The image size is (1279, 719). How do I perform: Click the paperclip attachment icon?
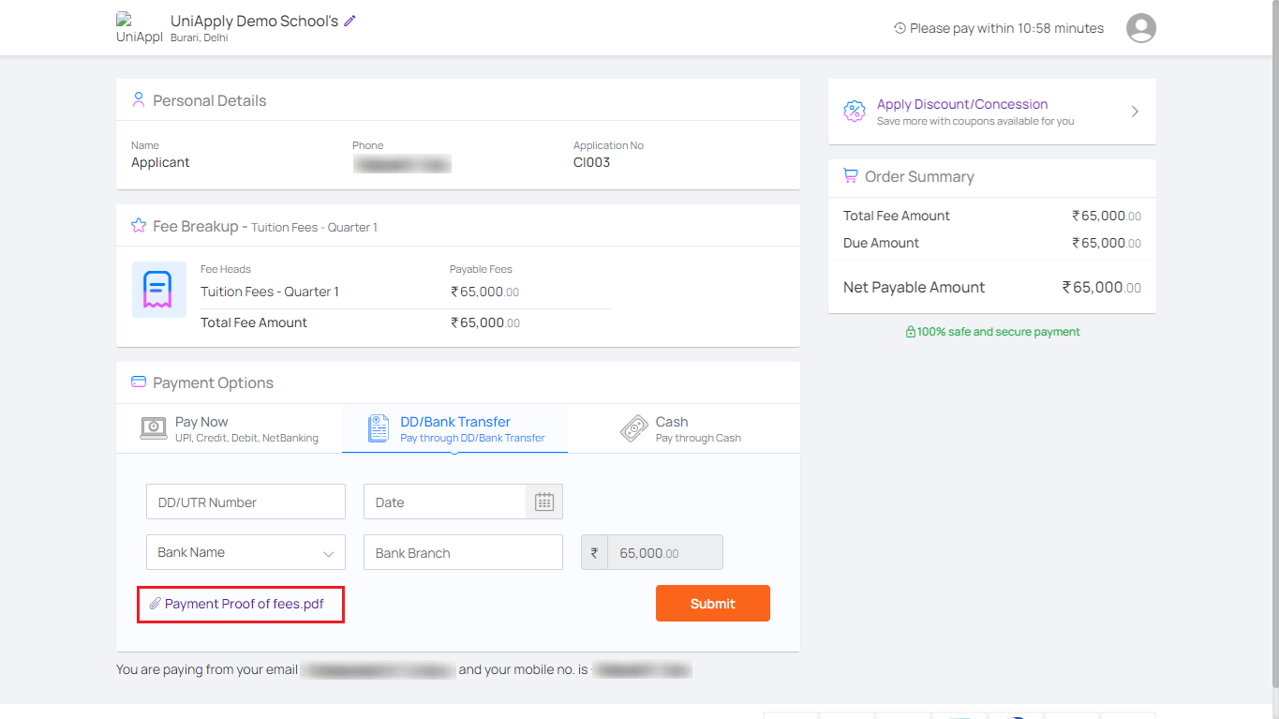(156, 605)
